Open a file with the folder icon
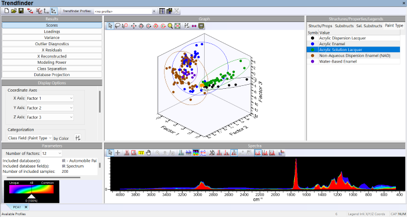 pyautogui.click(x=14, y=11)
